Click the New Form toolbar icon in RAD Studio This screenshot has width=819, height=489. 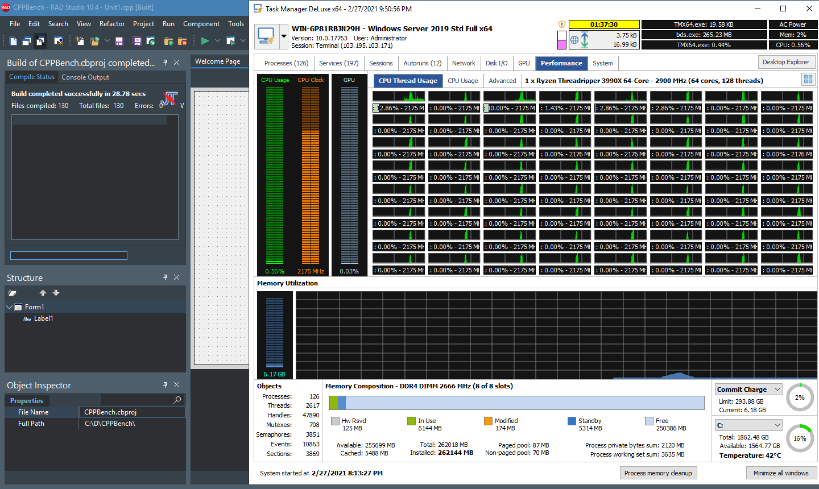pyautogui.click(x=58, y=41)
